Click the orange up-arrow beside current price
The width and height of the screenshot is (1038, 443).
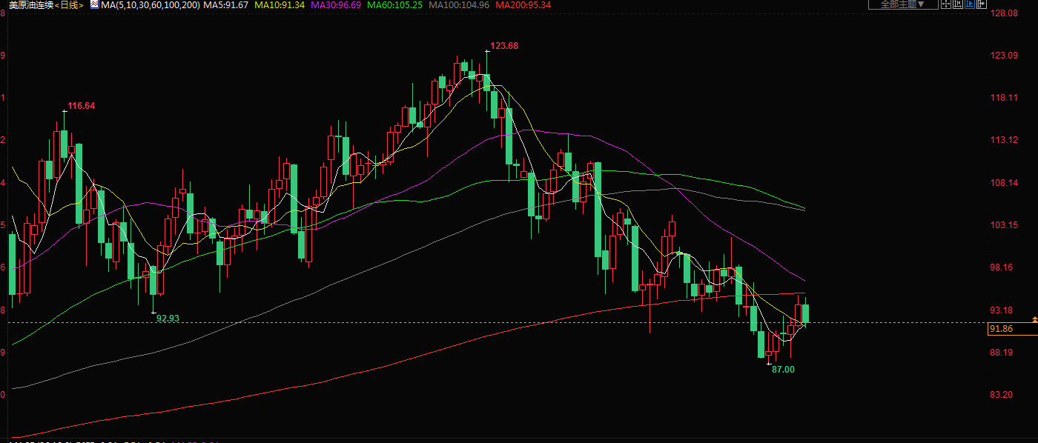tap(1034, 319)
